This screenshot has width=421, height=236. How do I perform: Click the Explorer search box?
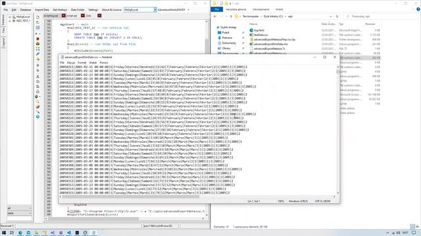(380, 16)
